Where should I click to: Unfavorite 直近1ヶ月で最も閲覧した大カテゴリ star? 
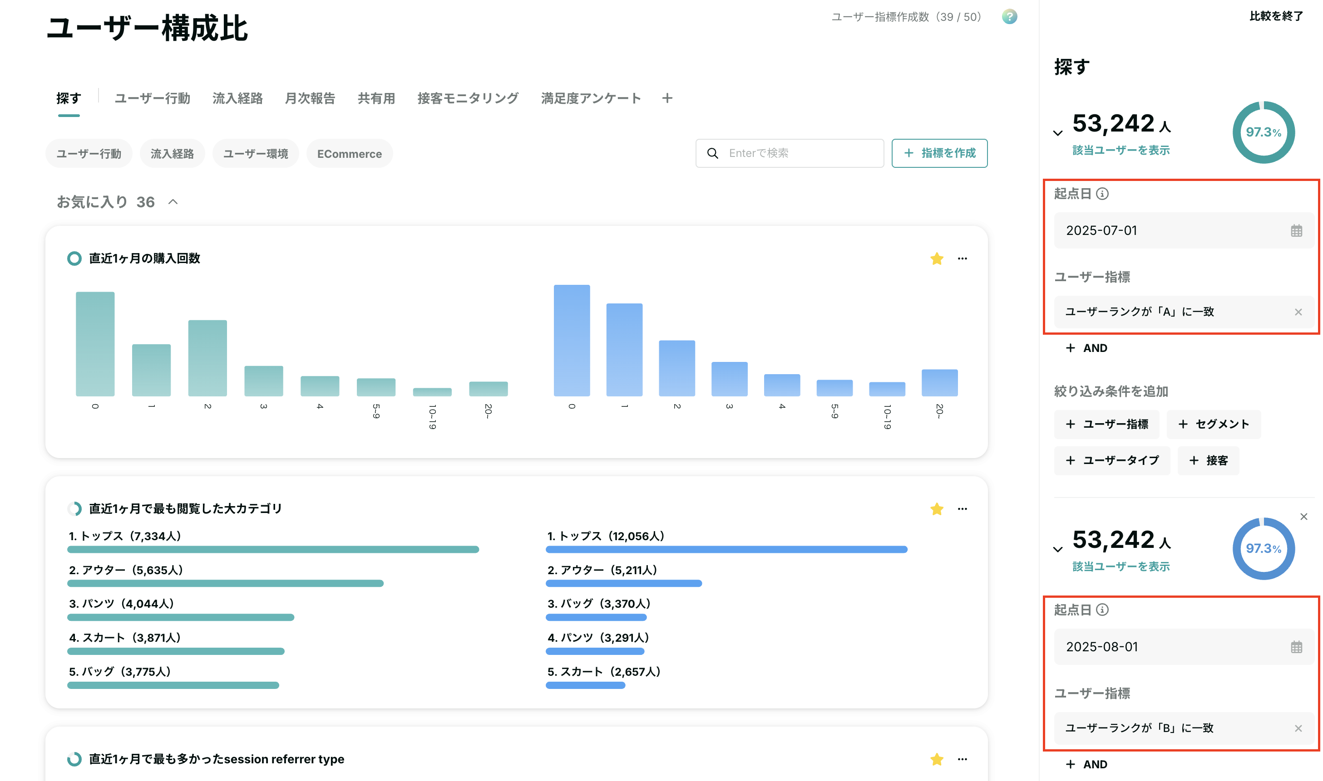pyautogui.click(x=937, y=509)
